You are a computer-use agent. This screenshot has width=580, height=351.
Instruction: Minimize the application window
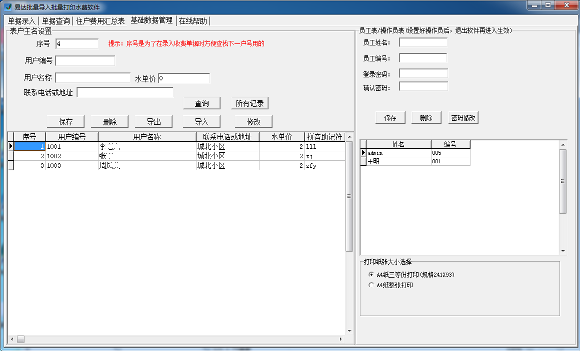tap(534, 5)
